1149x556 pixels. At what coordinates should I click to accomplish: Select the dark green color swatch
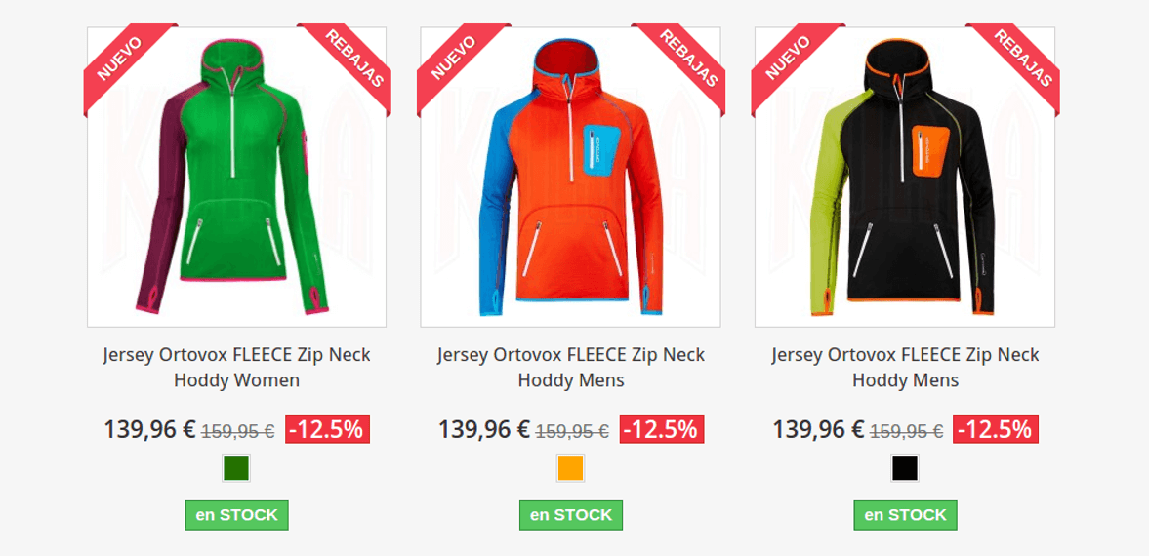click(x=236, y=468)
